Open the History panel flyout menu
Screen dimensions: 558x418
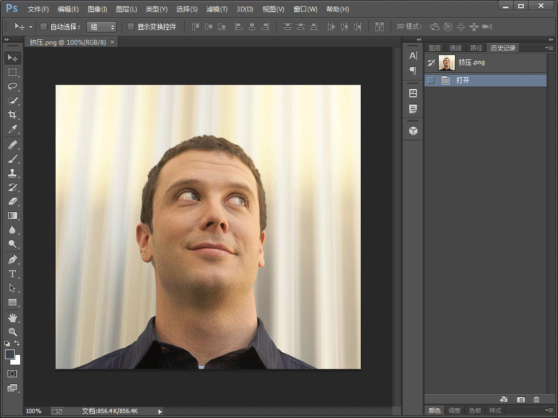tap(549, 48)
